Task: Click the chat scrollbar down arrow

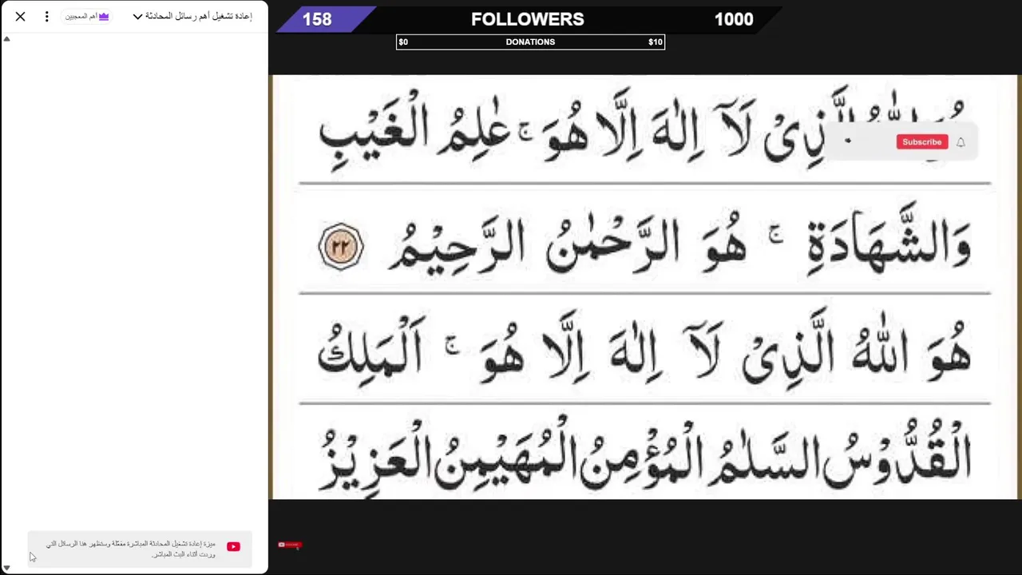Action: (x=6, y=568)
